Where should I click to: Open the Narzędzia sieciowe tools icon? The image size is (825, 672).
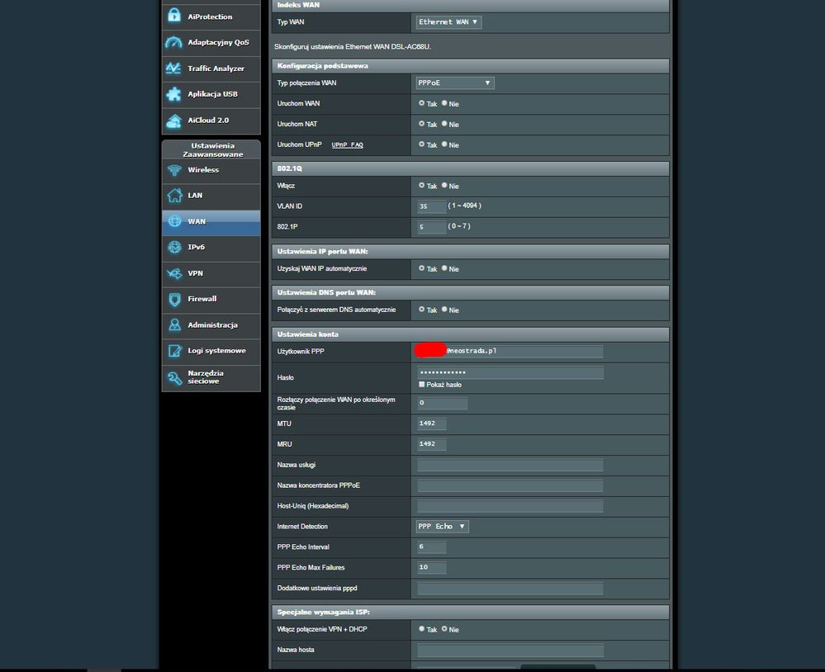tap(174, 377)
